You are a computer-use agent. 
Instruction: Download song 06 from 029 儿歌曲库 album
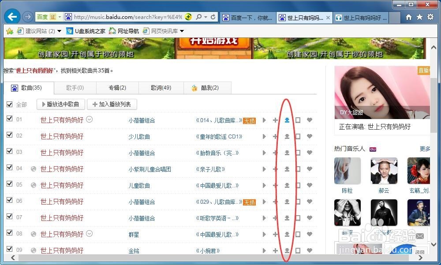[287, 202]
